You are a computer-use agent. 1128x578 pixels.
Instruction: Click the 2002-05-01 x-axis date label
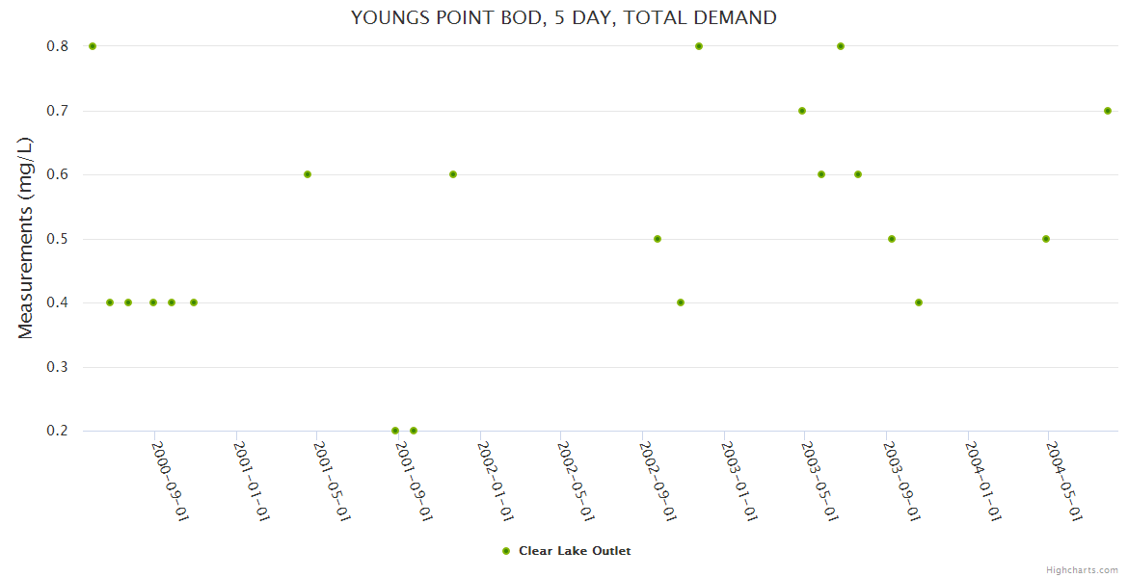(574, 482)
